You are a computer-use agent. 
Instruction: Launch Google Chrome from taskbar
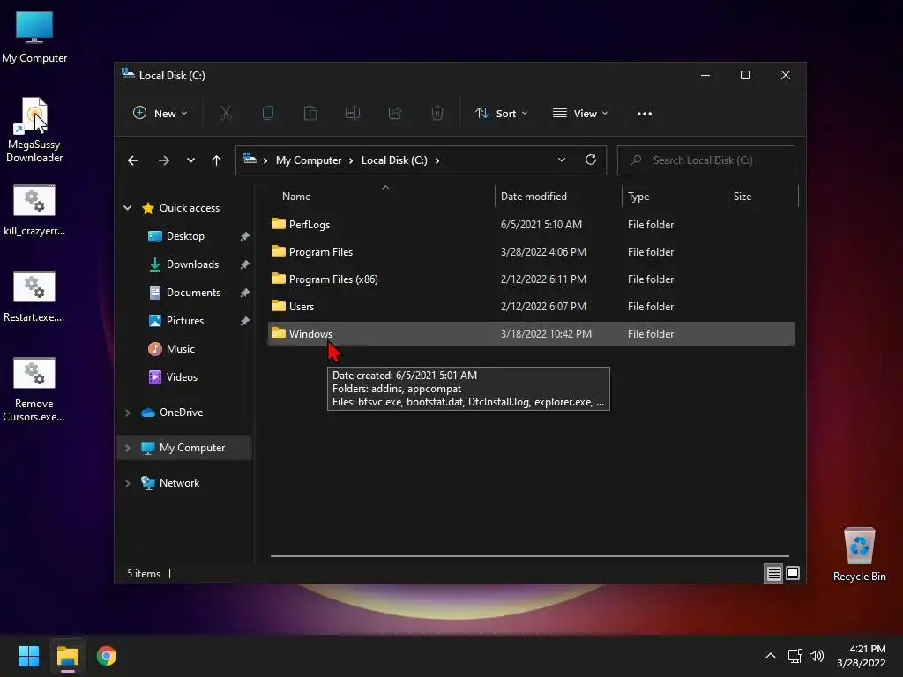pos(107,656)
